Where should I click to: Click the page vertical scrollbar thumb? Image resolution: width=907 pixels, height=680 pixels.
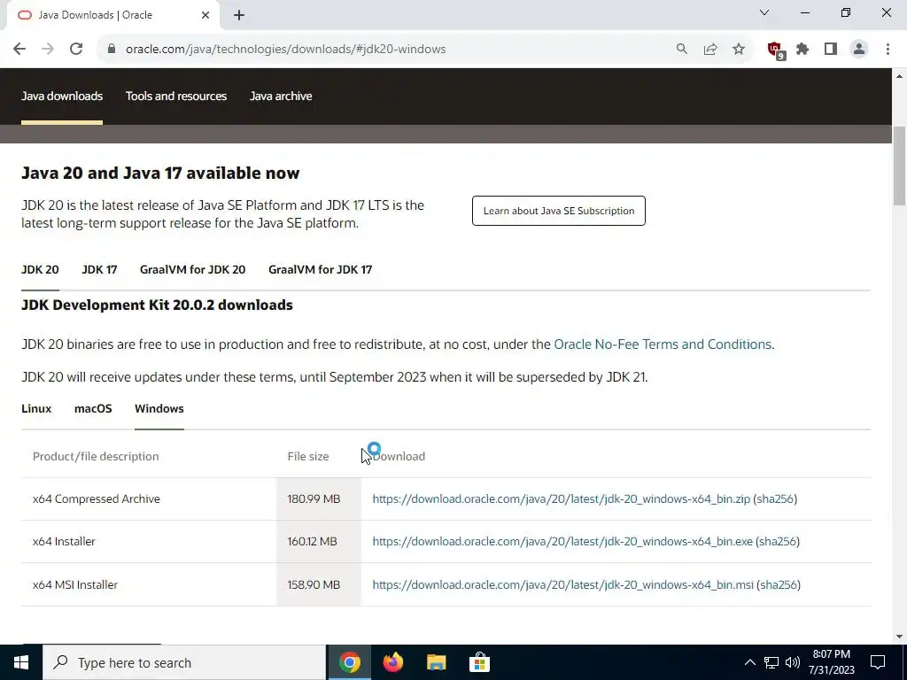pos(899,166)
